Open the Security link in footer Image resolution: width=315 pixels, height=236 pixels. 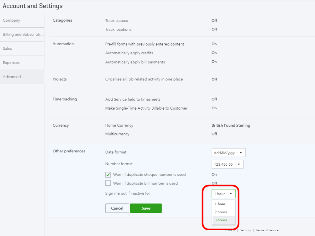click(245, 230)
